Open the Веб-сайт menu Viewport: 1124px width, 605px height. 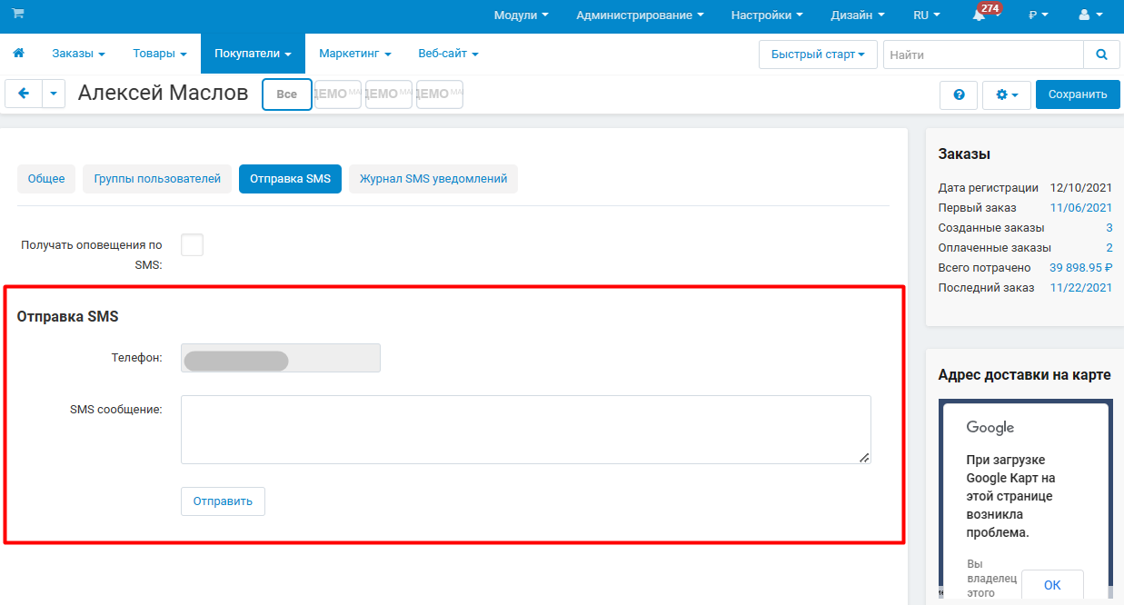448,54
